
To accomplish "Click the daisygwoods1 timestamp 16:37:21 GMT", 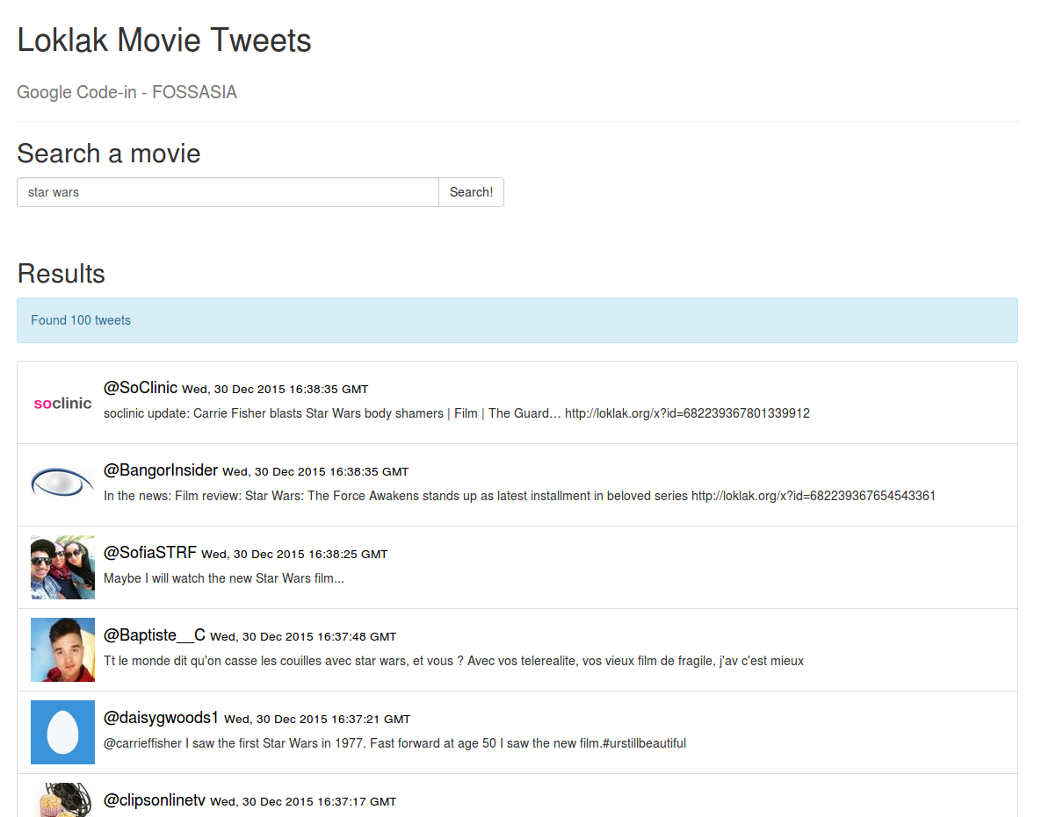I will tap(317, 720).
